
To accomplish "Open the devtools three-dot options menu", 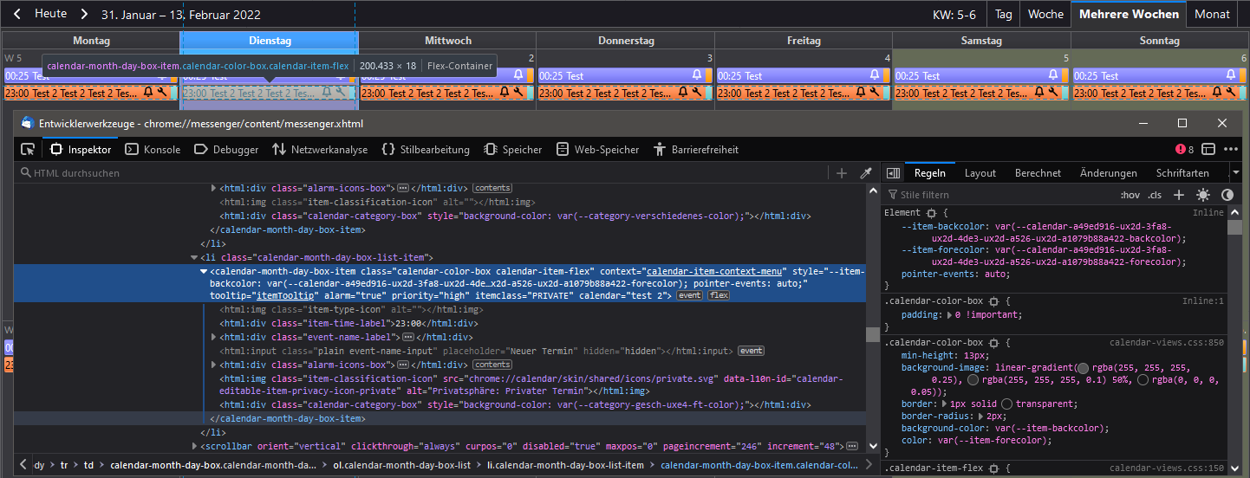I will point(1231,149).
